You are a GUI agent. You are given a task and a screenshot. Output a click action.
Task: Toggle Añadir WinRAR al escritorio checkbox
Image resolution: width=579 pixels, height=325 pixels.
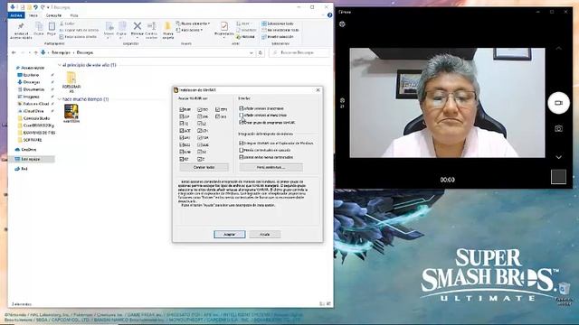242,108
